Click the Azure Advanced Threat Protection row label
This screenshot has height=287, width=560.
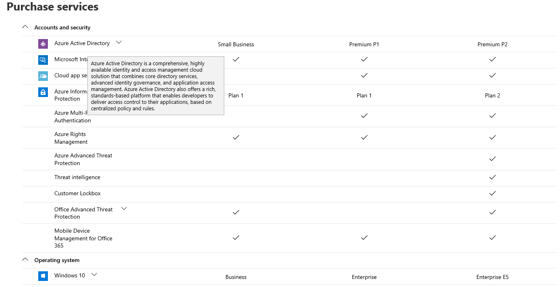pyautogui.click(x=83, y=159)
